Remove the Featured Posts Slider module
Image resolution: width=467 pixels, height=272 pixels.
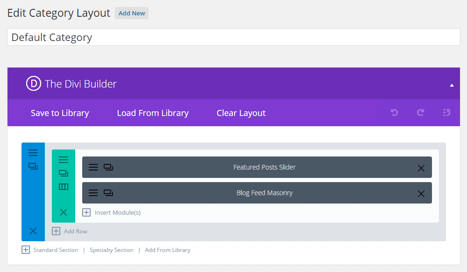coord(421,168)
